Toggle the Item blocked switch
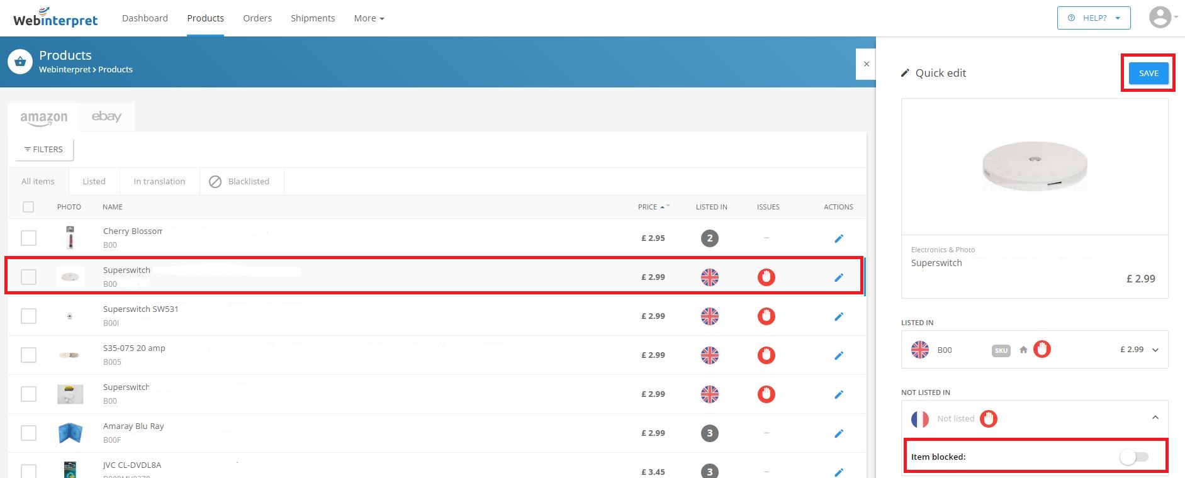This screenshot has width=1185, height=478. coord(1134,457)
